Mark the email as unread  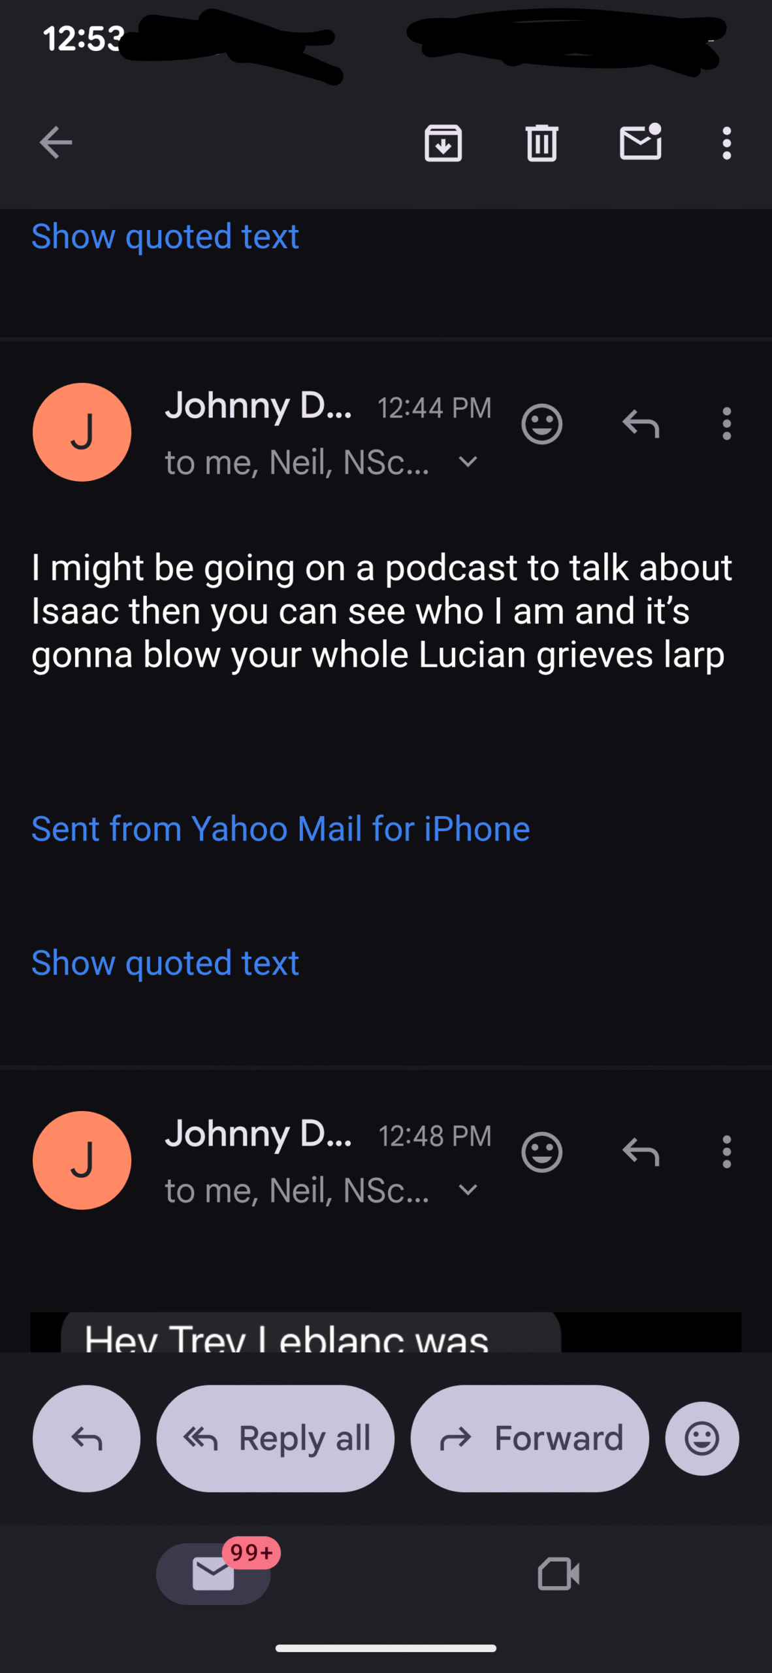pyautogui.click(x=640, y=142)
